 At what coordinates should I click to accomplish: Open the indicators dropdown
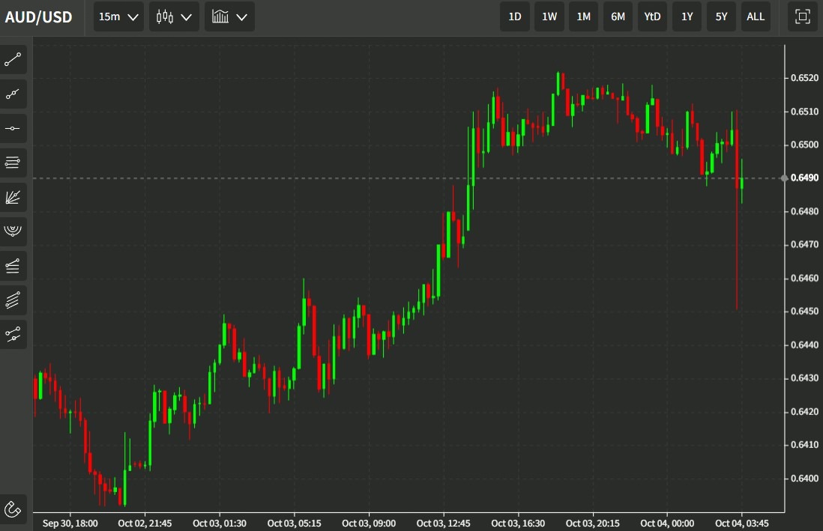pos(229,16)
